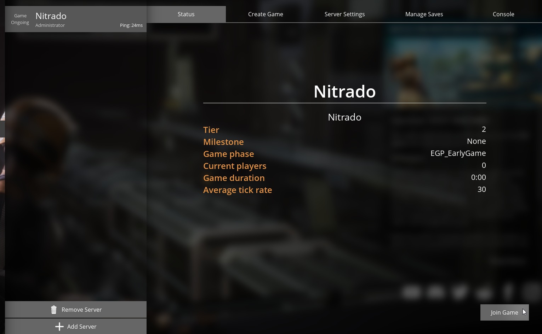This screenshot has width=542, height=334.
Task: Click the plus icon for Add Server
Action: pyautogui.click(x=59, y=327)
